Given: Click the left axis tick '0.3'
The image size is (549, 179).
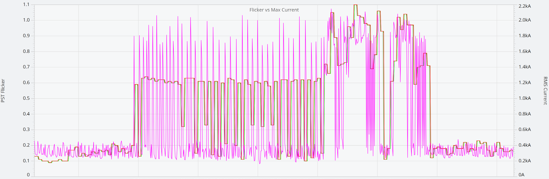Looking at the screenshot, I should (26, 129).
